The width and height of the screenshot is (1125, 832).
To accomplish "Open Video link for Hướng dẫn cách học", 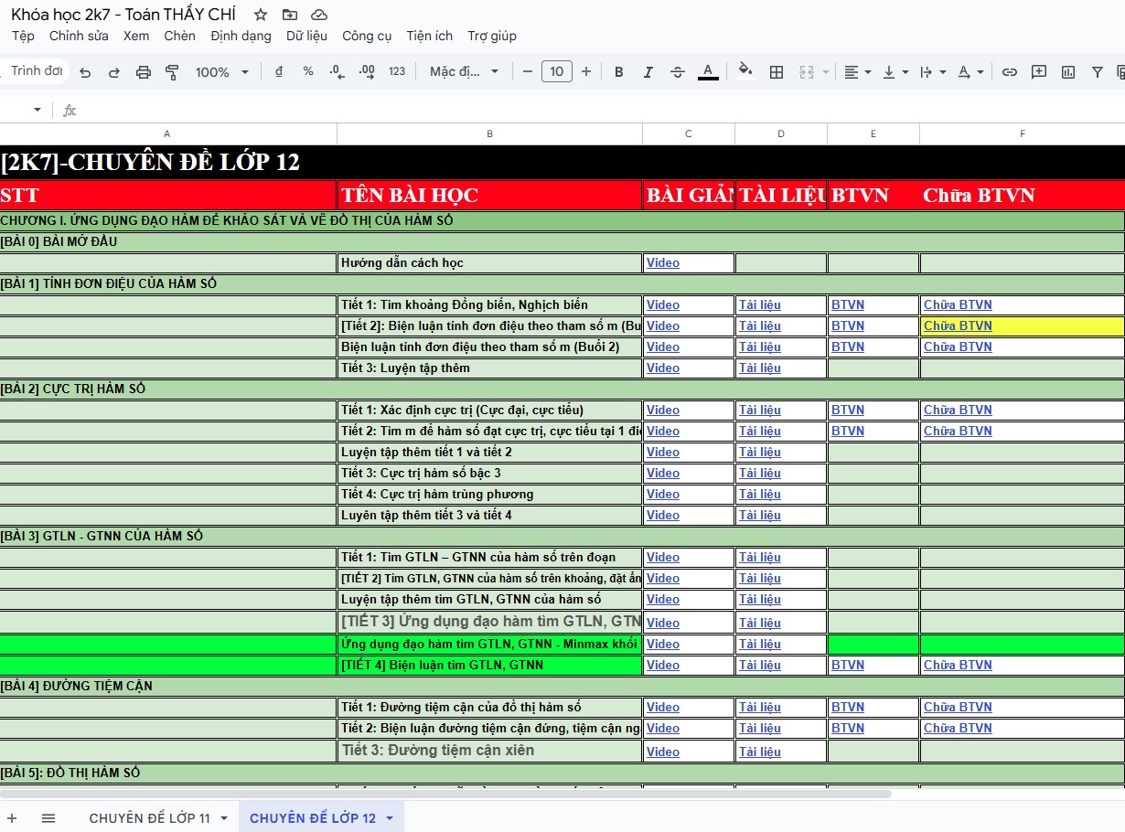I will [x=663, y=263].
